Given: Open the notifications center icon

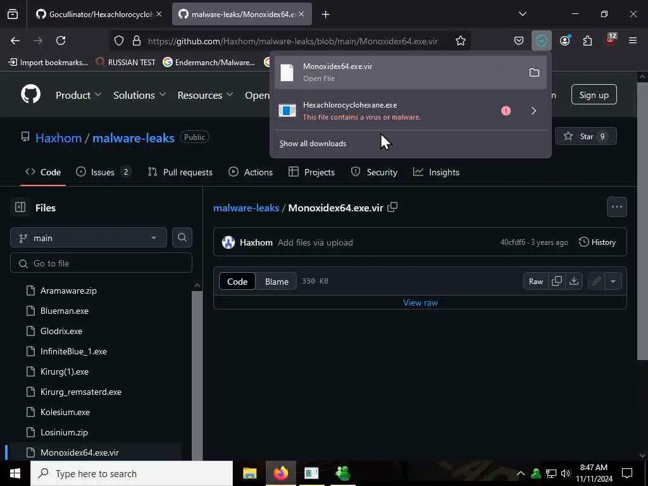Looking at the screenshot, I should click(x=627, y=473).
